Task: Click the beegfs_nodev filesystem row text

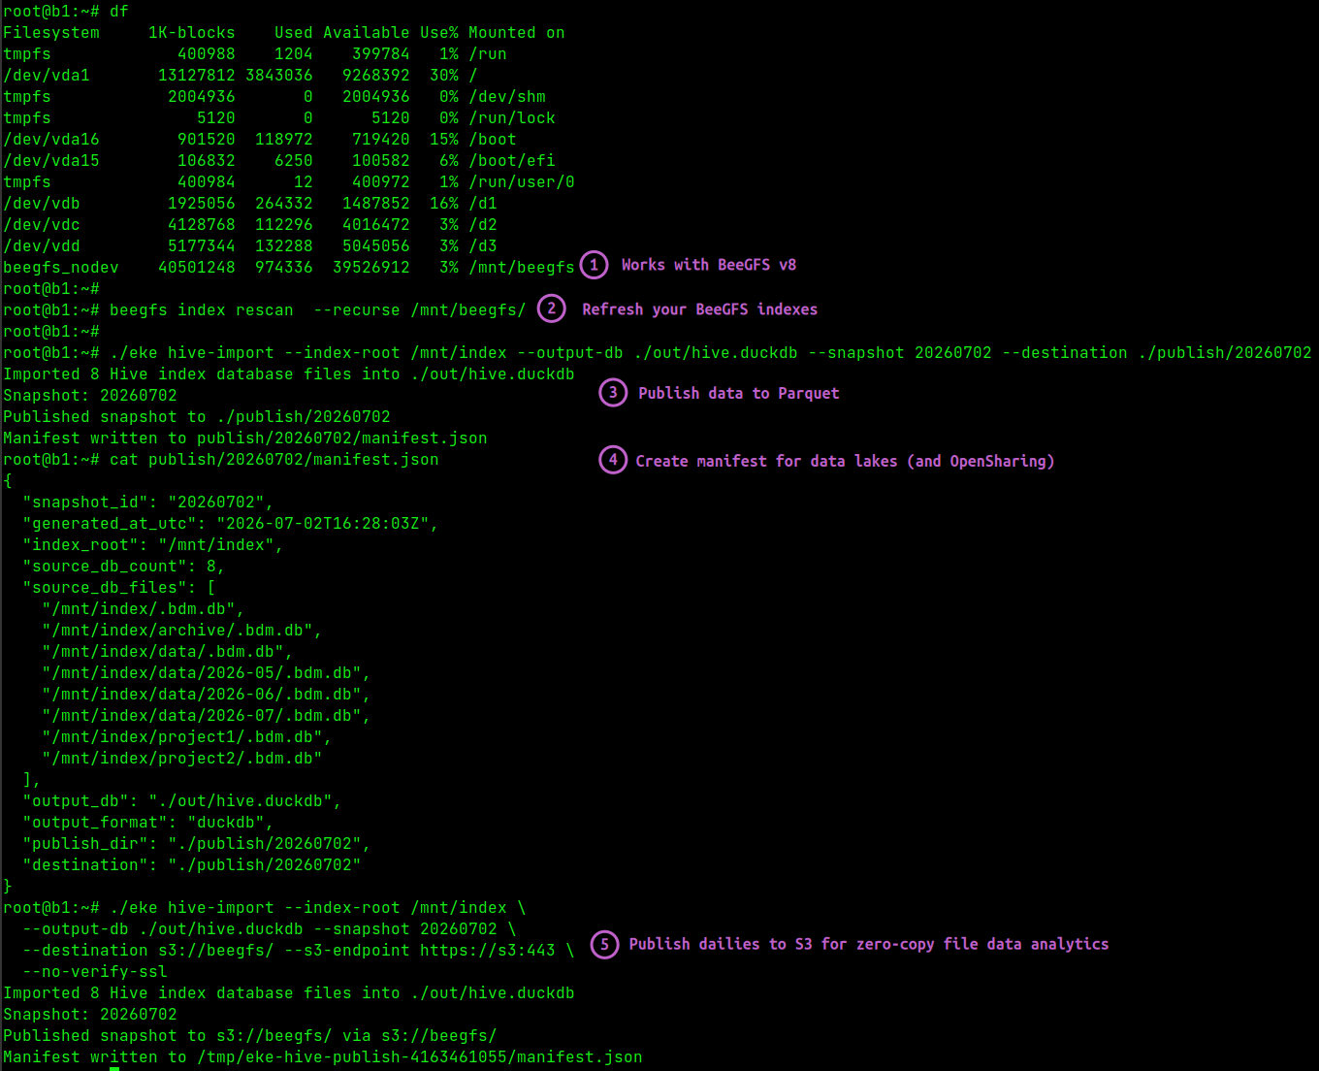Action: 289,268
